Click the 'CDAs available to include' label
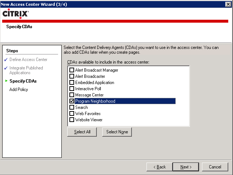 pos(108,62)
